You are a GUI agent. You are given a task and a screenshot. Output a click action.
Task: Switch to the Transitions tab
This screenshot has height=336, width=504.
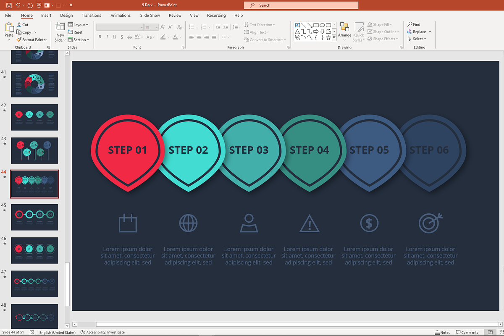tap(92, 16)
